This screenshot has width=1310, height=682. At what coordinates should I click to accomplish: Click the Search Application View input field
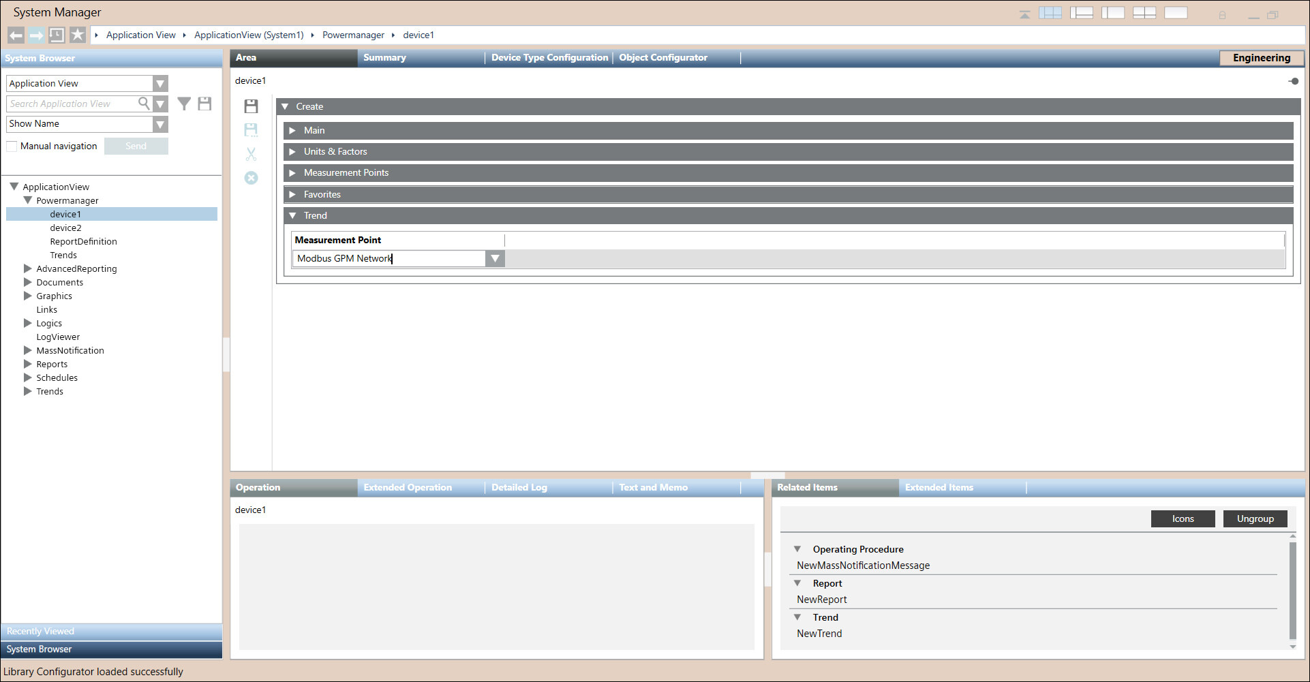coord(72,104)
